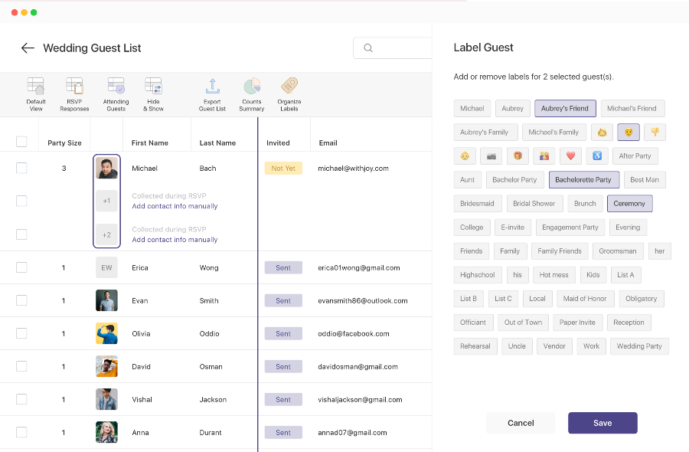Click the Not Yet invited status
The image size is (689, 452).
283,169
